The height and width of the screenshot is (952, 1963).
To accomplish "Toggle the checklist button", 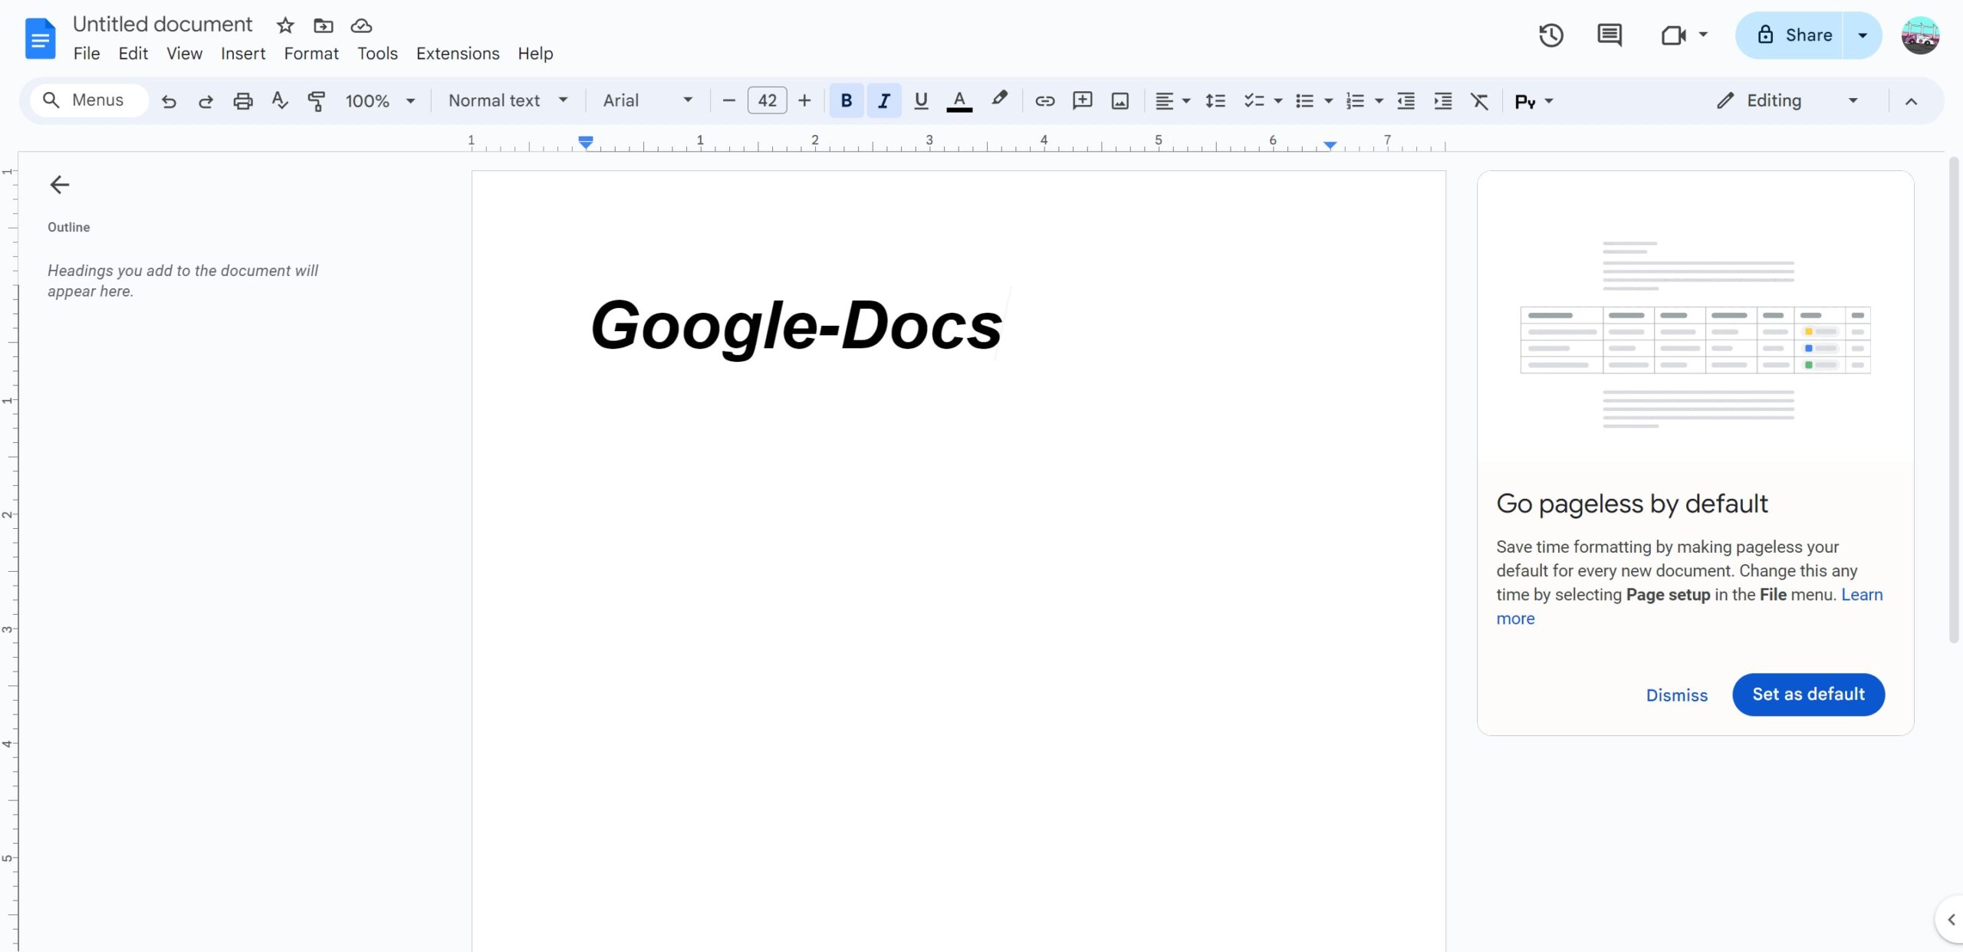I will point(1254,100).
